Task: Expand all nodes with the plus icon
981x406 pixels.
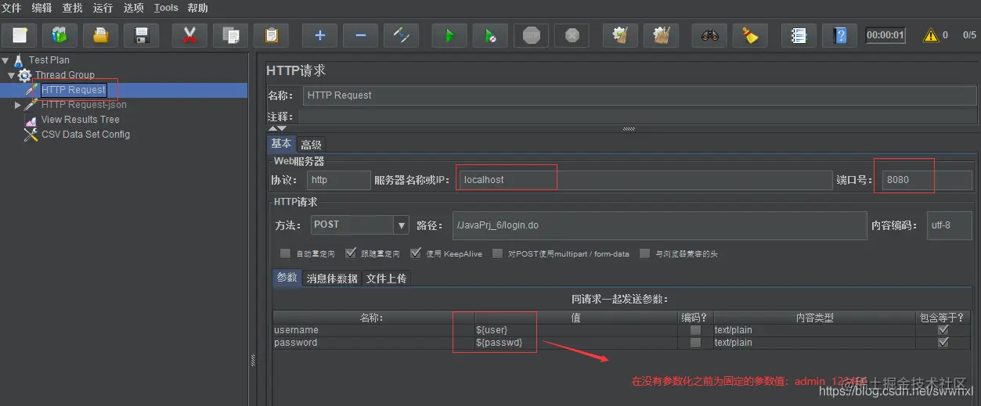Action: tap(319, 35)
